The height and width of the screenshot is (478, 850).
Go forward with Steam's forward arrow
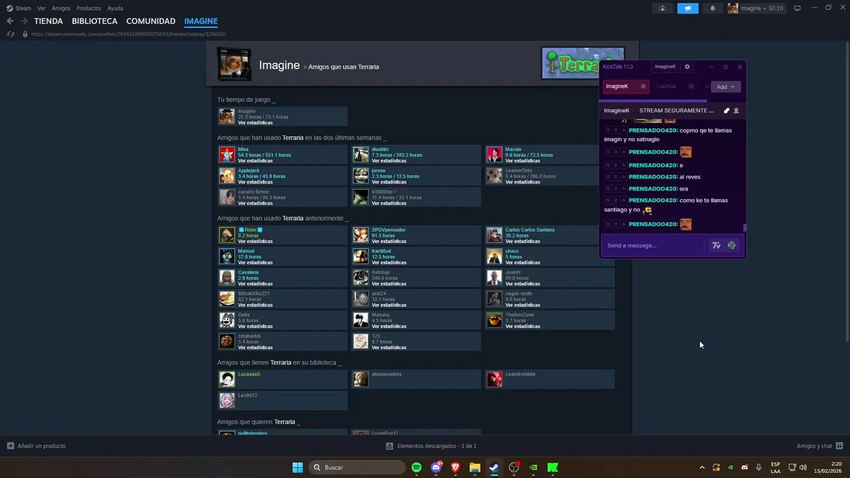point(24,21)
